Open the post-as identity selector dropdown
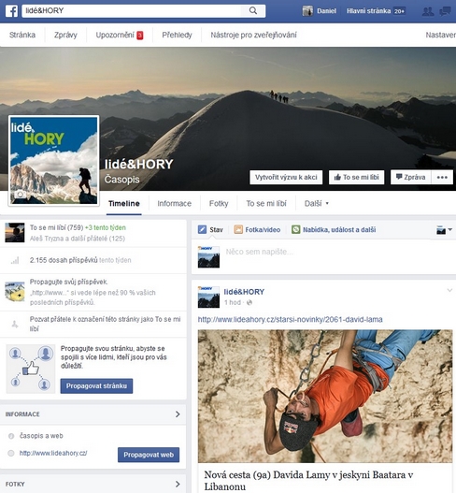Image resolution: width=456 pixels, height=493 pixels. point(444,230)
